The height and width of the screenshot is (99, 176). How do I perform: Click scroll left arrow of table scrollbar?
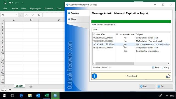coord(94,64)
